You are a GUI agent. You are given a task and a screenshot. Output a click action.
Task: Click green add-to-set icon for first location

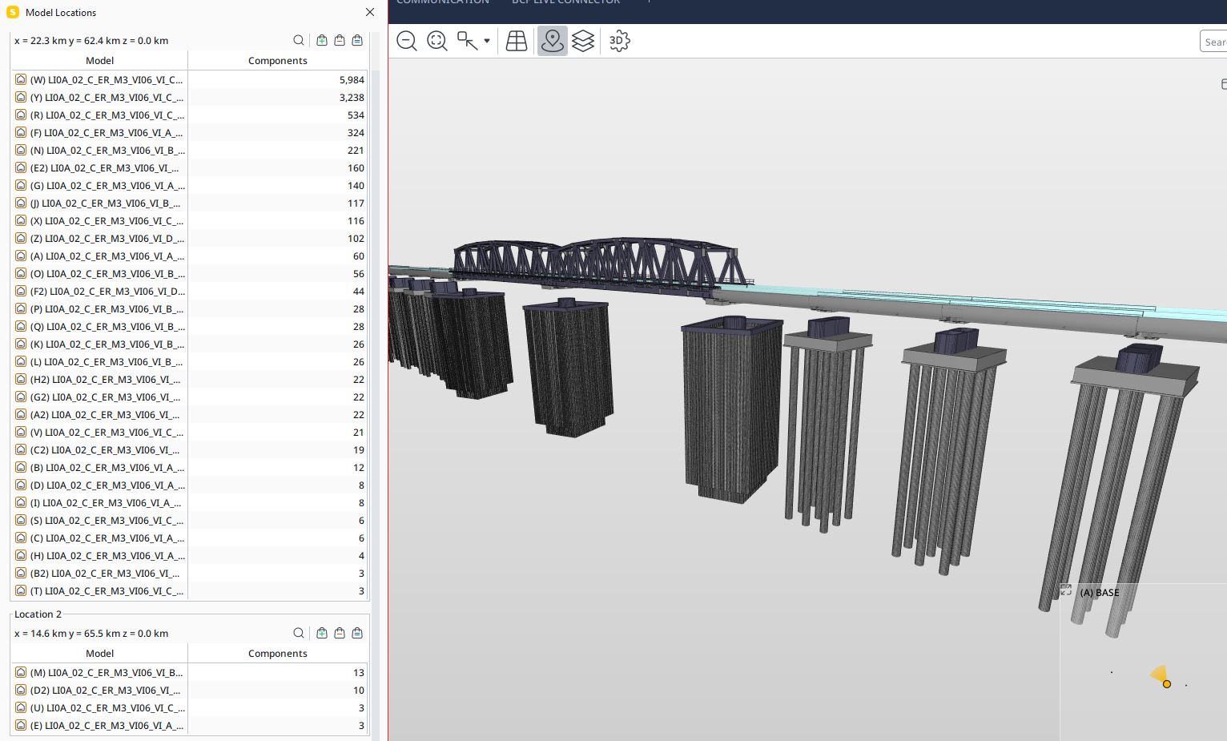coord(322,40)
